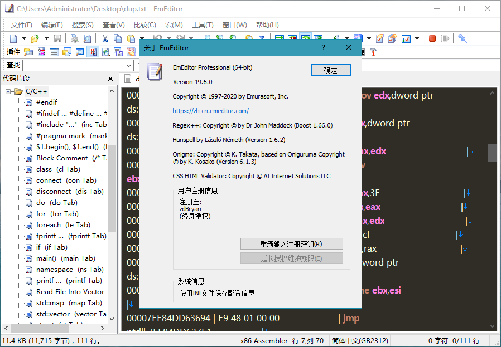Click the 确定 button in About dialog
Image resolution: width=501 pixels, height=347 pixels.
click(331, 70)
